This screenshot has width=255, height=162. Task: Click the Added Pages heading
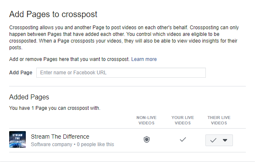coord(29,97)
